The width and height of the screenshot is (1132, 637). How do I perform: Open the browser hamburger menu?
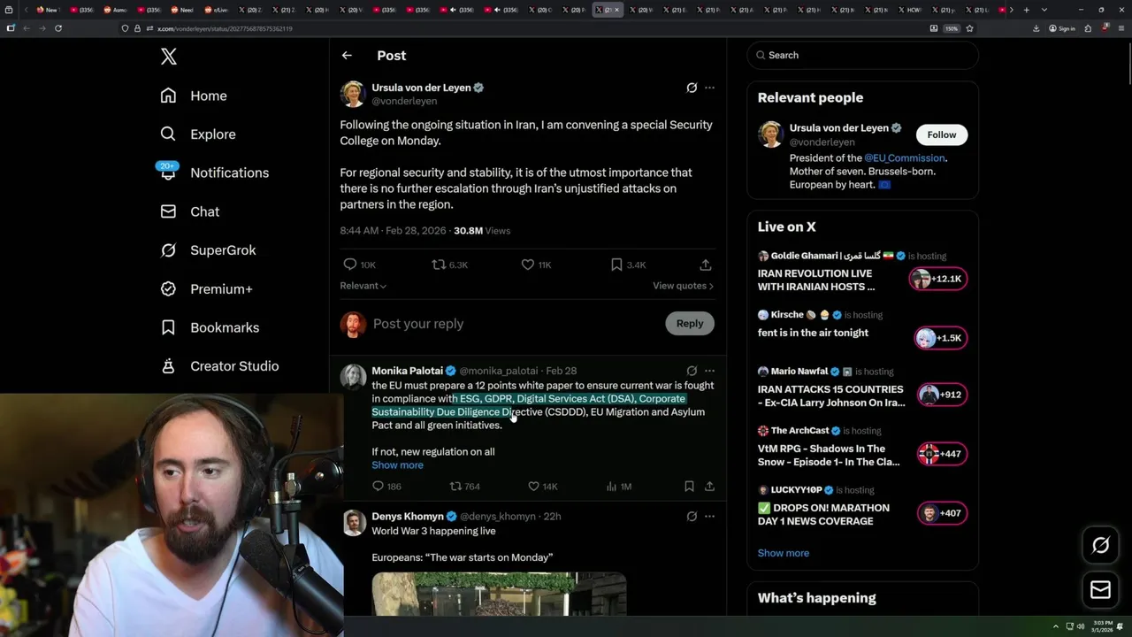point(1121,28)
